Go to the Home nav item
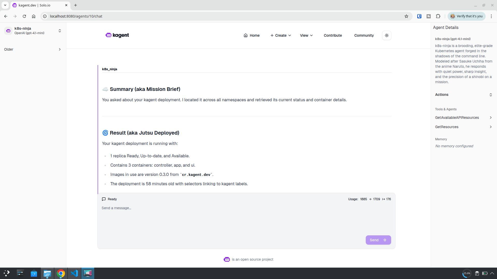This screenshot has height=279, width=497. click(x=252, y=35)
